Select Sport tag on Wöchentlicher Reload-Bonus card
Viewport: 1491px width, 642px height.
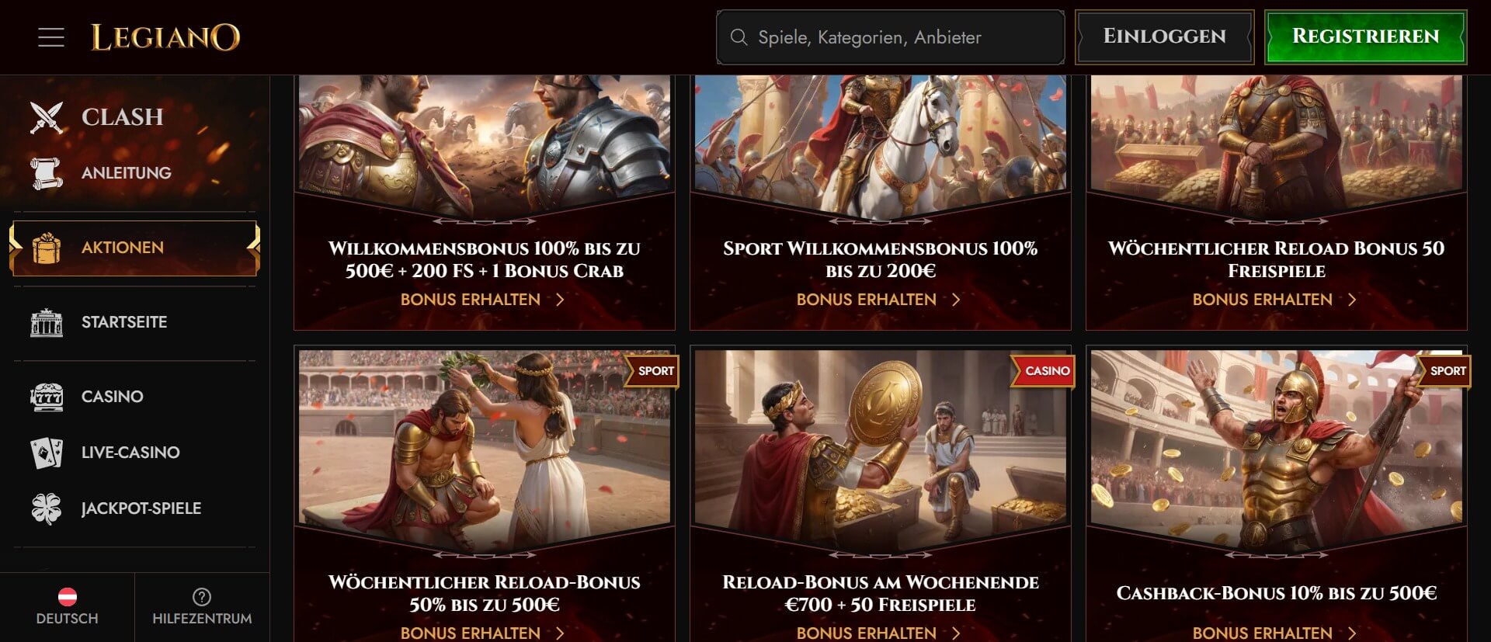(x=652, y=371)
